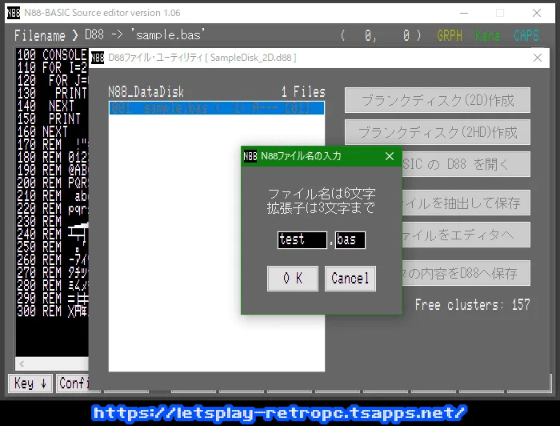Toggle the CAPS lock indicator

coord(526,36)
